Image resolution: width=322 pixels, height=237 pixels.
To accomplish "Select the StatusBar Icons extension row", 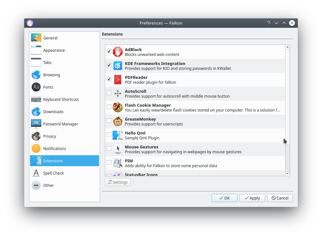I will [x=195, y=173].
